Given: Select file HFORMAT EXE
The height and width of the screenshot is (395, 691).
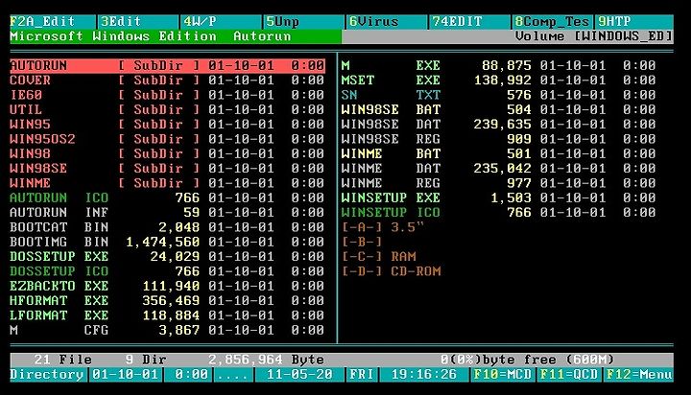Looking at the screenshot, I should point(167,300).
